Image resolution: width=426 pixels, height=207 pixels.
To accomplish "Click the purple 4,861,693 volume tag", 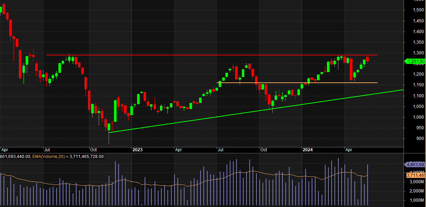I will tap(415, 164).
